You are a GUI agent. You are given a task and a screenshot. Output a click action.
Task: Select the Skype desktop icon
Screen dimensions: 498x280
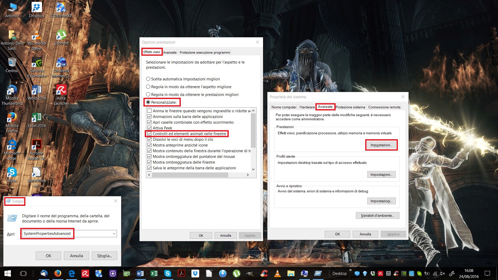pyautogui.click(x=12, y=175)
